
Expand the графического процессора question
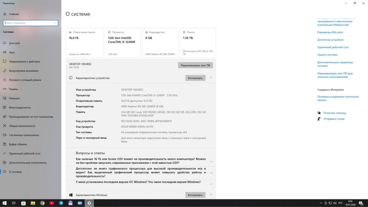pos(211,173)
